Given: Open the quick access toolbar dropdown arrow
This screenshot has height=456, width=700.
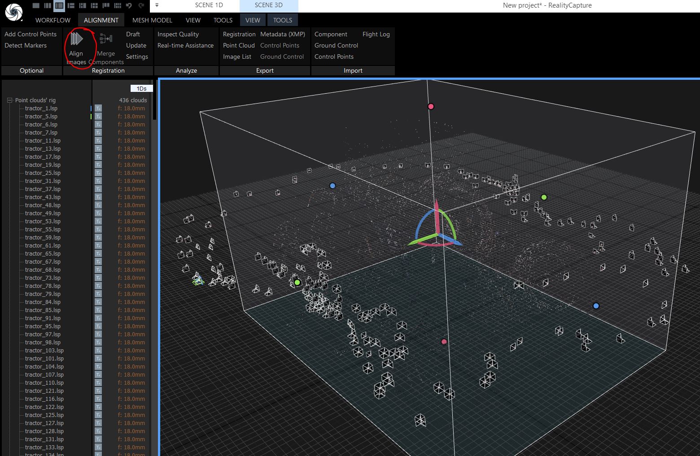Looking at the screenshot, I should pos(157,5).
